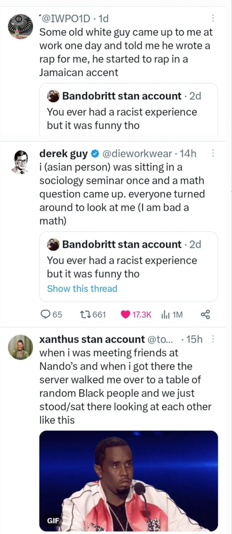Open the views analytics icon showing 1M
The height and width of the screenshot is (534, 232).
[x=165, y=315]
